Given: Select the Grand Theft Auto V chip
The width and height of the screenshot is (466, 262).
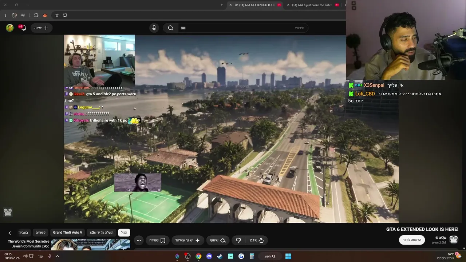Looking at the screenshot, I should [68, 233].
